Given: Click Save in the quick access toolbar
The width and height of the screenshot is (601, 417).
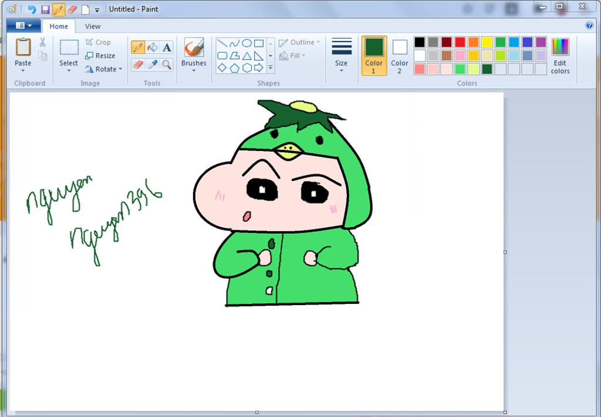Looking at the screenshot, I should pos(45,9).
